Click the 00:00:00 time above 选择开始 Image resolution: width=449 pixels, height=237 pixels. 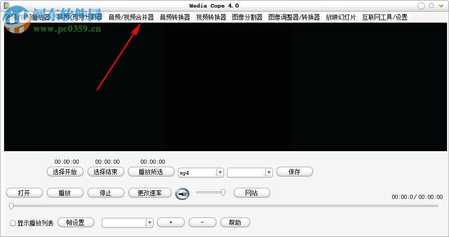(67, 162)
